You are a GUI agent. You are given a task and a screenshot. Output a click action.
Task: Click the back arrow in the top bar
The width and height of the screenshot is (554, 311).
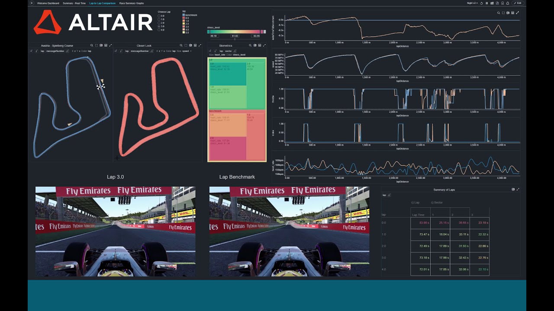point(32,3)
